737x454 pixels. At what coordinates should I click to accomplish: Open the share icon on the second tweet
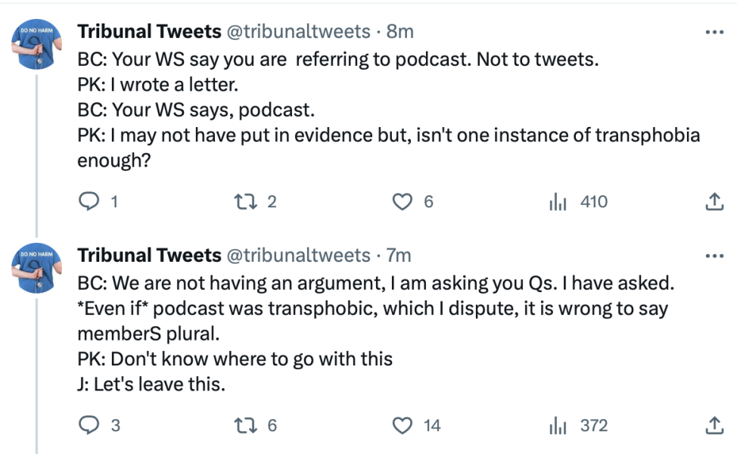713,425
